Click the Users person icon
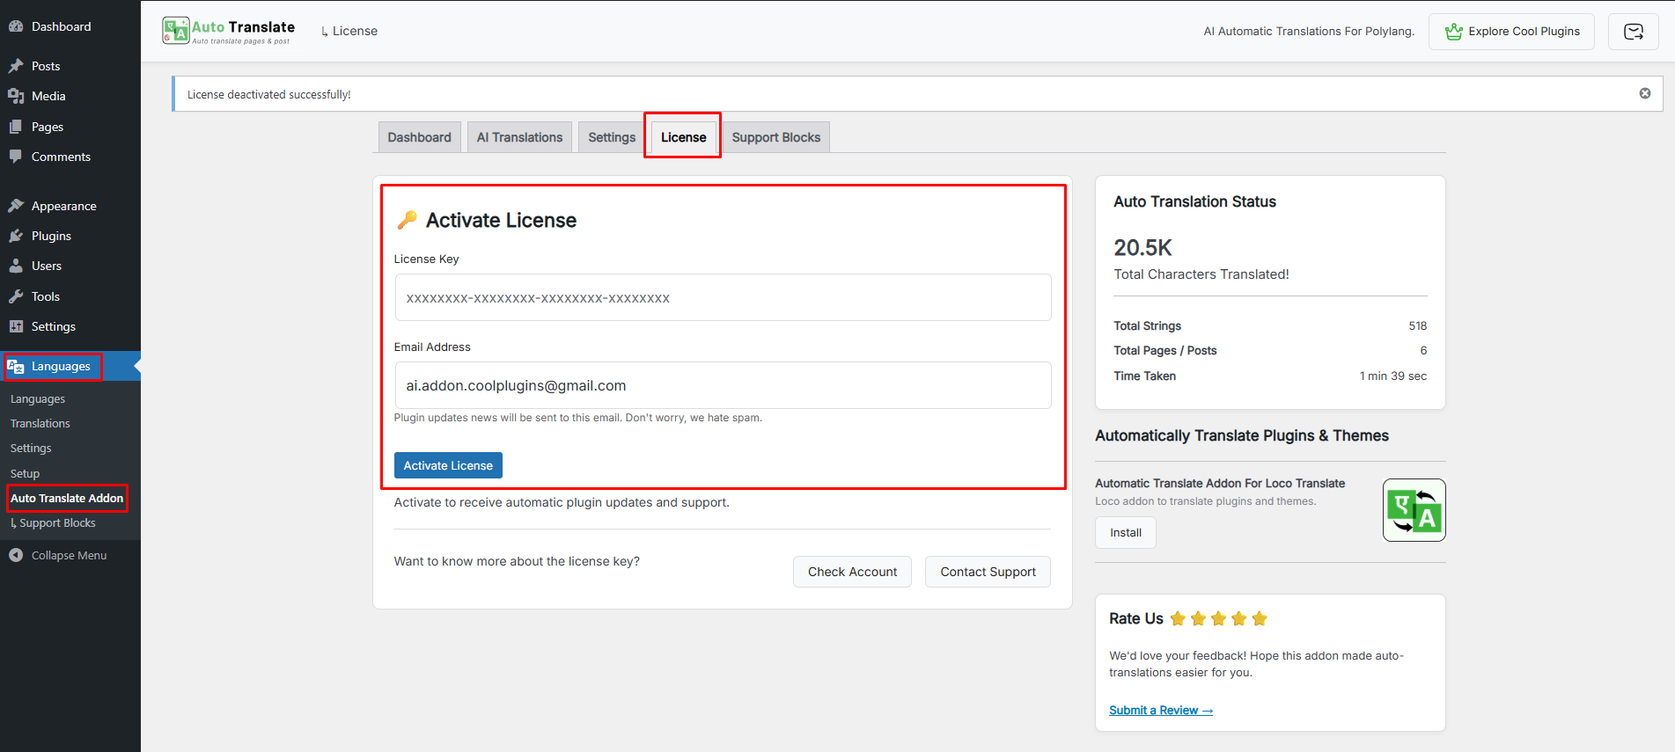This screenshot has width=1675, height=752. 16,266
